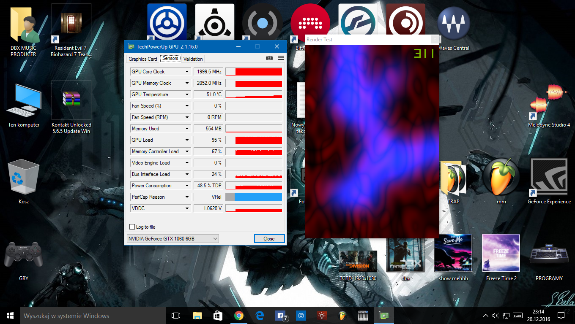
Task: Expand the Bus Interface Load dropdown
Action: [187, 174]
